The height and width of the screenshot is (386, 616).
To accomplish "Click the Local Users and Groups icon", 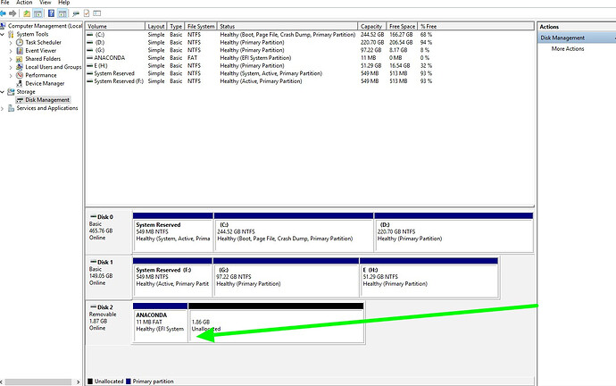I will [20, 67].
